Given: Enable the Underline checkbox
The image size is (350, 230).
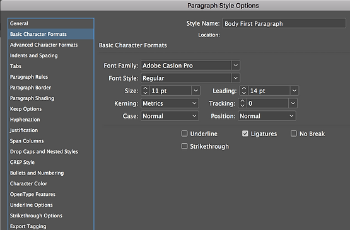Looking at the screenshot, I should (x=184, y=134).
